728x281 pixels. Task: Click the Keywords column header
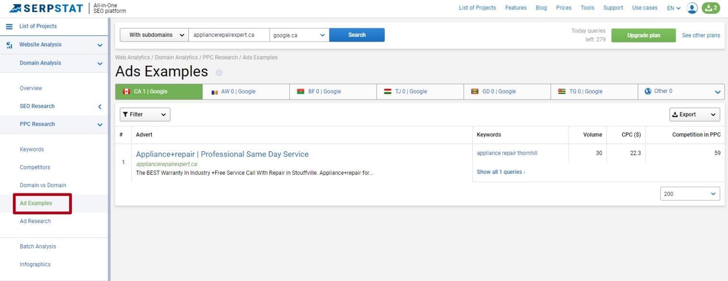click(489, 135)
